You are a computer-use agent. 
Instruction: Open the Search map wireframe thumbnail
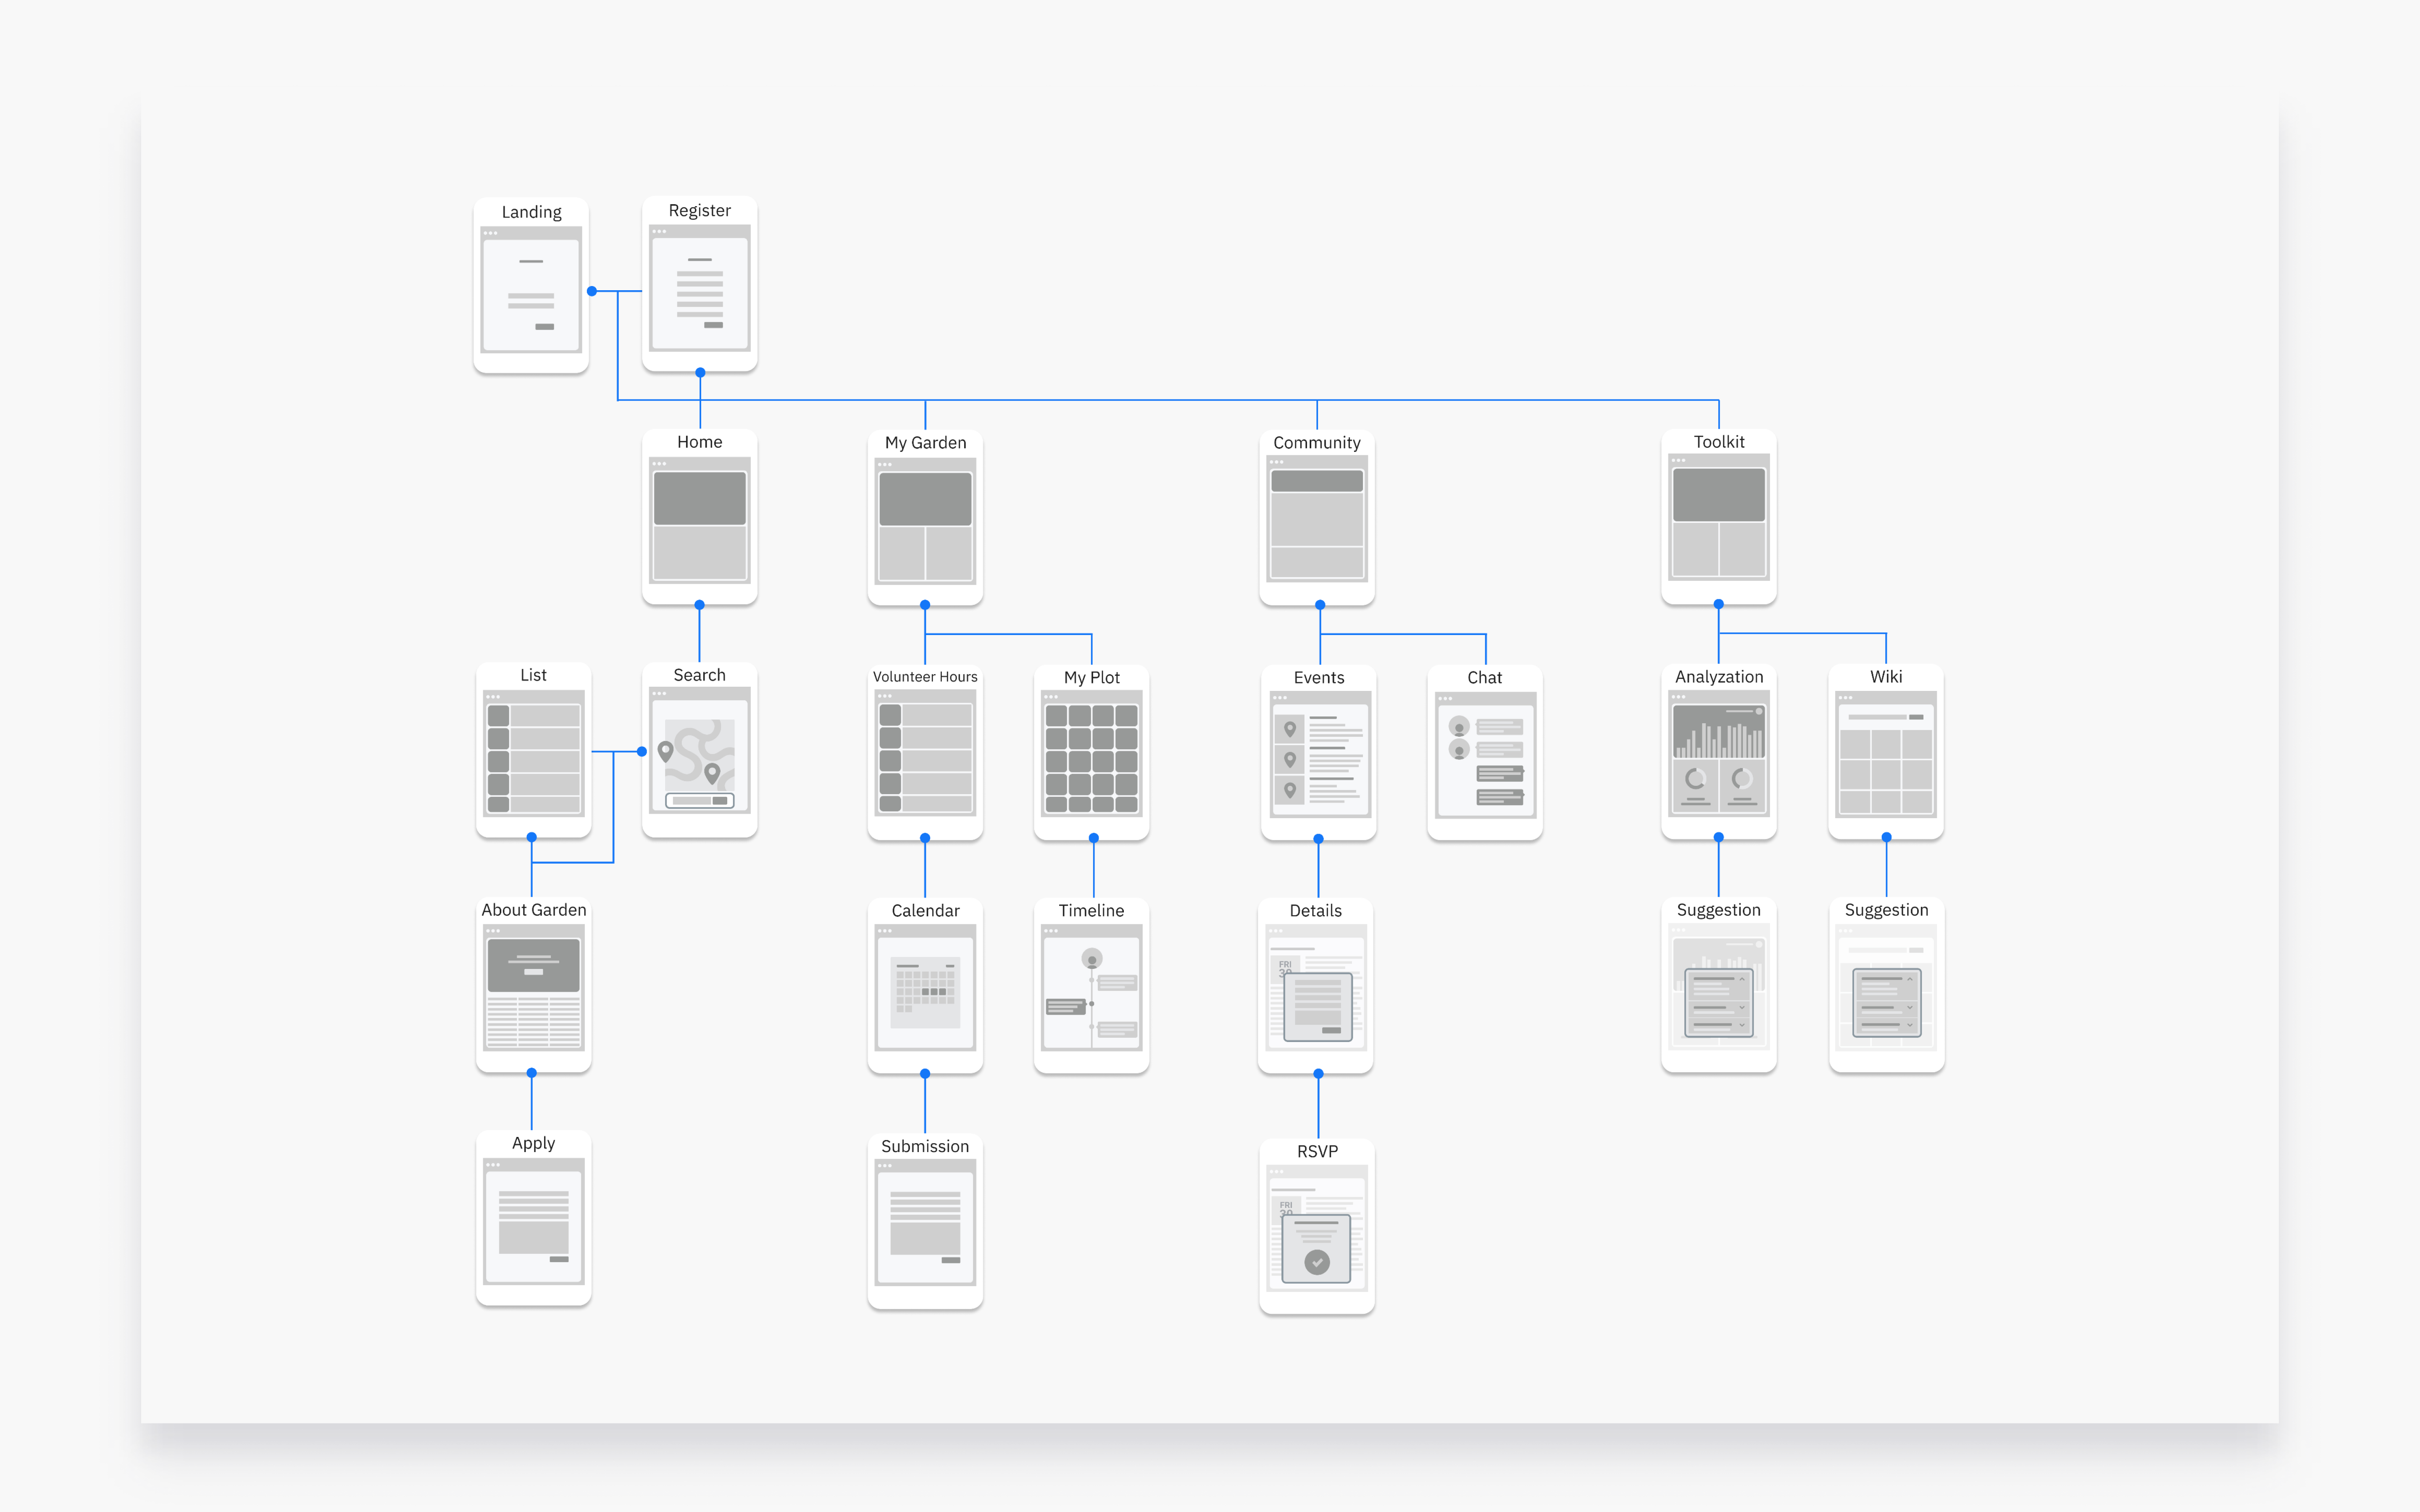pyautogui.click(x=699, y=751)
